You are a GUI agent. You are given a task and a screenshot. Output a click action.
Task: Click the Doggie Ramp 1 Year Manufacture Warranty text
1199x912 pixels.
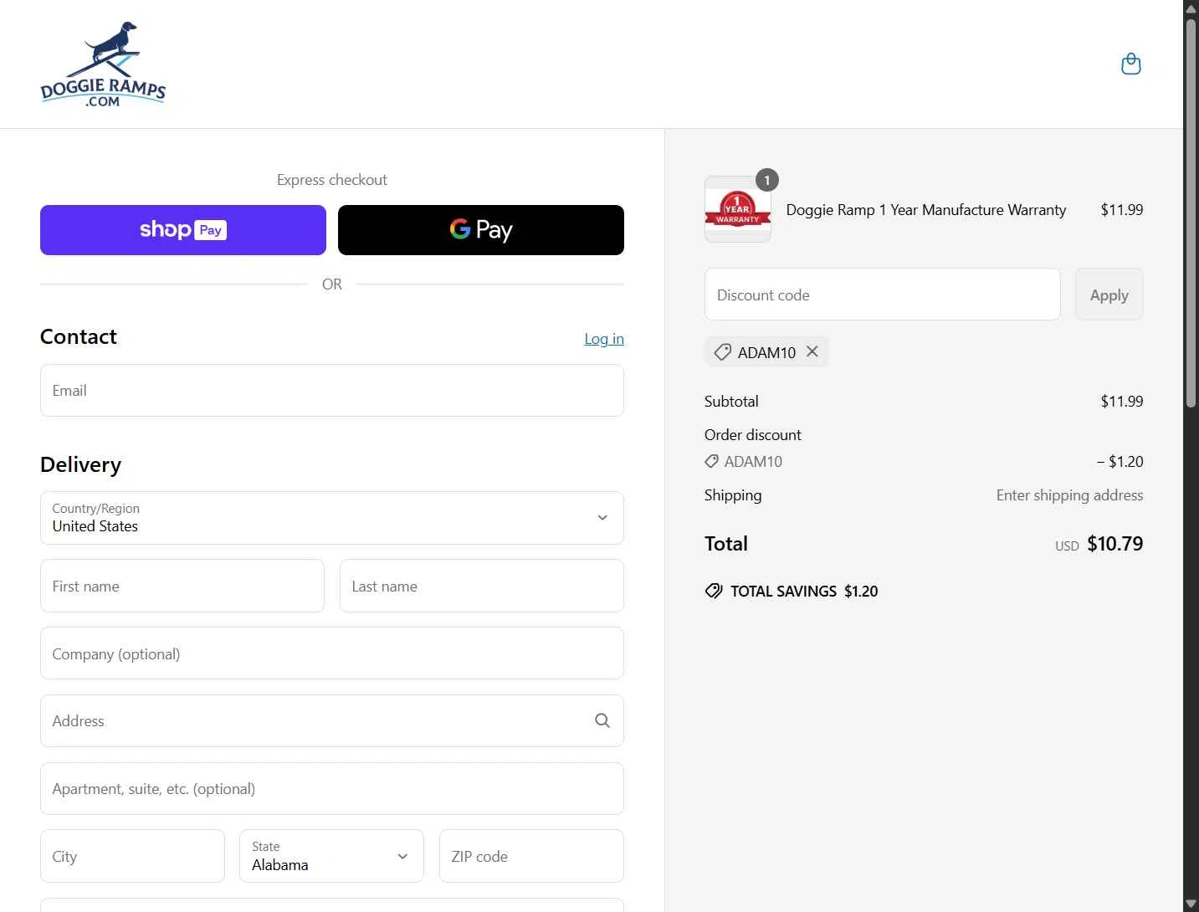point(926,210)
